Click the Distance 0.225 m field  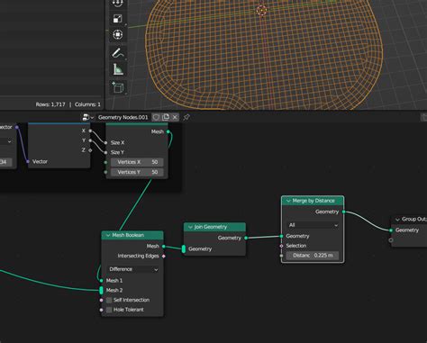[x=313, y=256]
